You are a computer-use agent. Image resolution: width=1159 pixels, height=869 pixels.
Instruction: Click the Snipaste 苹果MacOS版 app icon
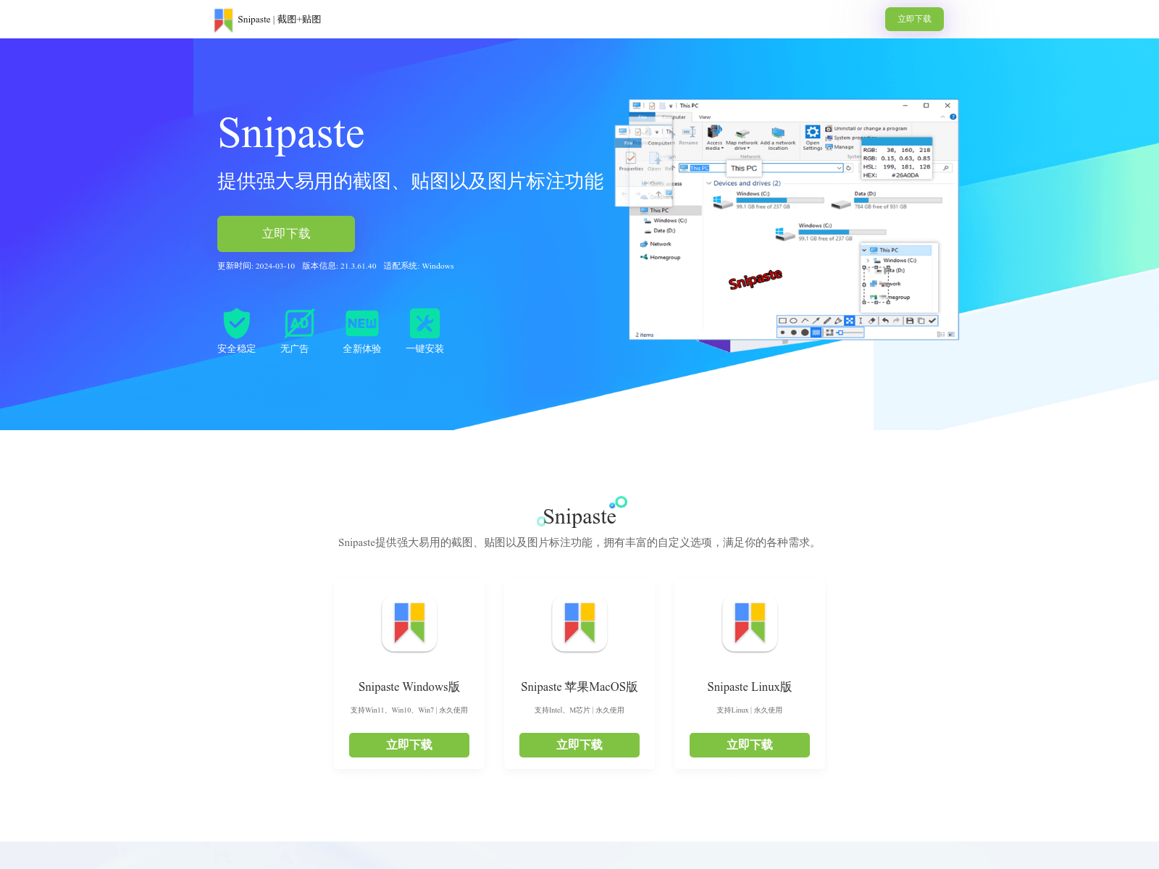point(579,624)
